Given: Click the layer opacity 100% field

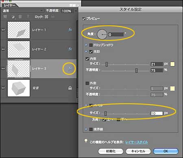Looking at the screenshot, I should pos(67,11).
